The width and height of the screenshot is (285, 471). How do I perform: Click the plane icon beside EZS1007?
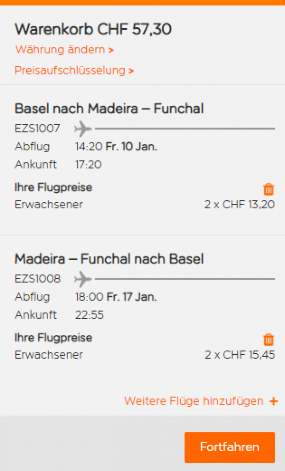click(83, 128)
